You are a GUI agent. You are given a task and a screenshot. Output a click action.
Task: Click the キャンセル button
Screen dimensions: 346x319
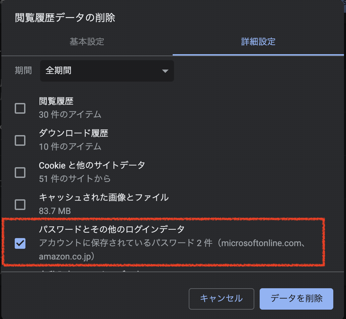221,299
